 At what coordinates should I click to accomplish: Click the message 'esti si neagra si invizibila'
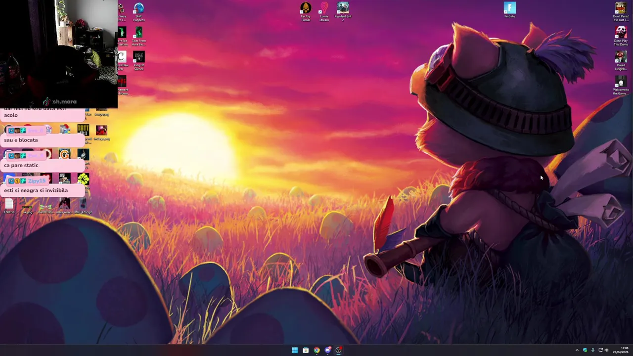(36, 190)
